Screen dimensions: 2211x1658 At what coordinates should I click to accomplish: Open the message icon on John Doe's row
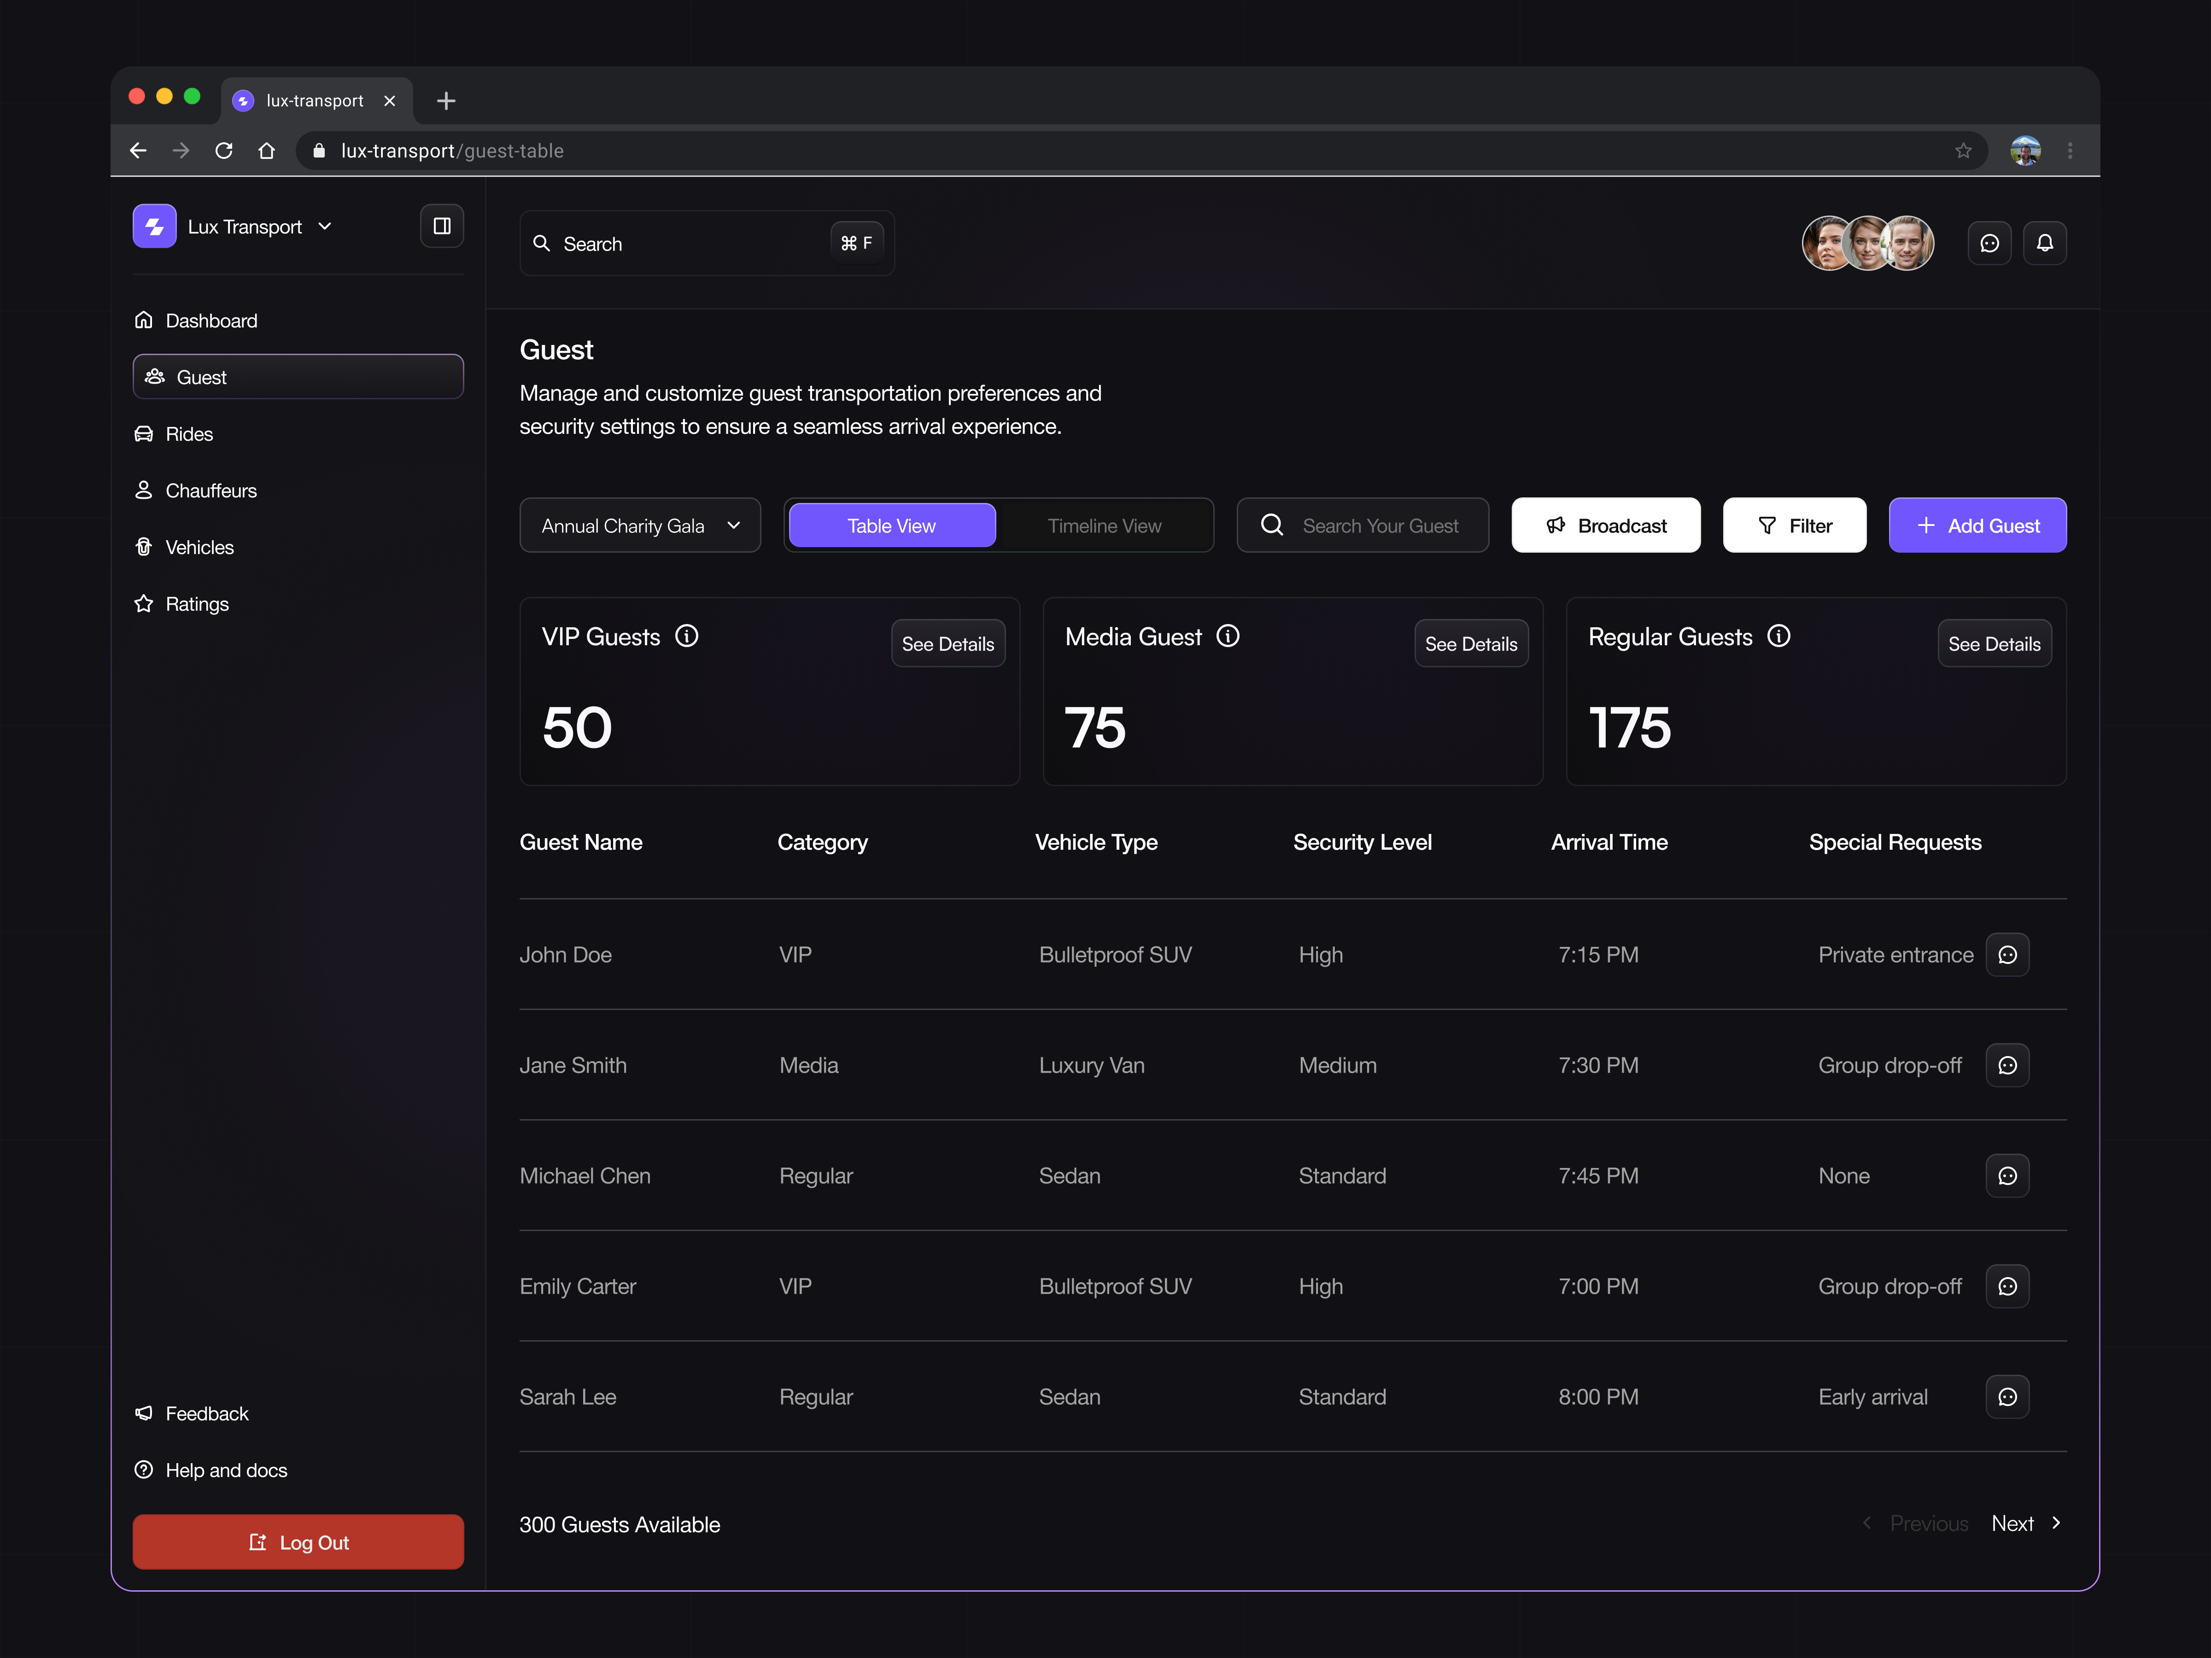tap(2008, 954)
